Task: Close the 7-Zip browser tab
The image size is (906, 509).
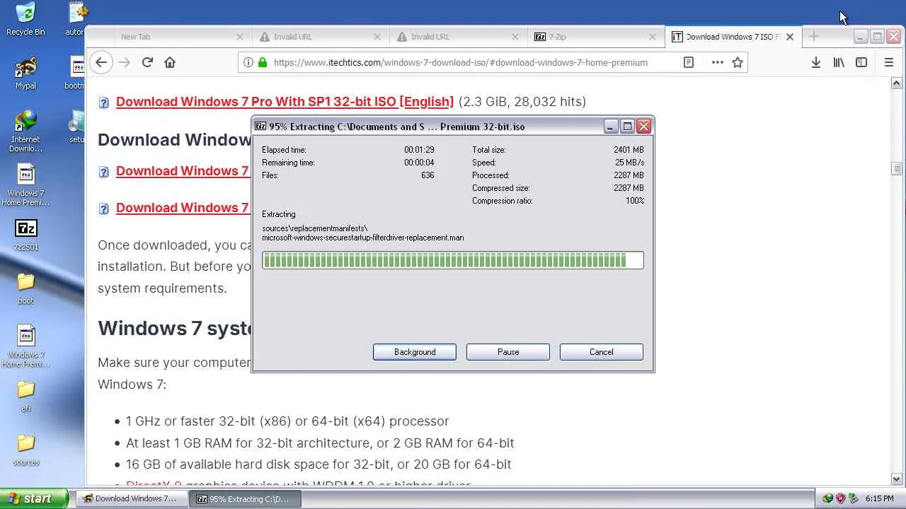Action: click(653, 37)
